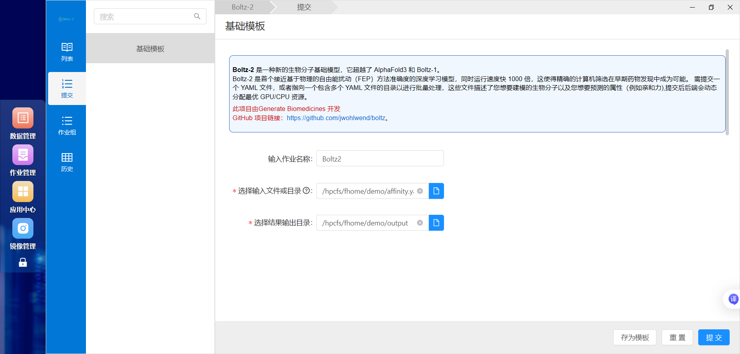Click the help icon next to 选择输入文件或目录

click(x=306, y=191)
